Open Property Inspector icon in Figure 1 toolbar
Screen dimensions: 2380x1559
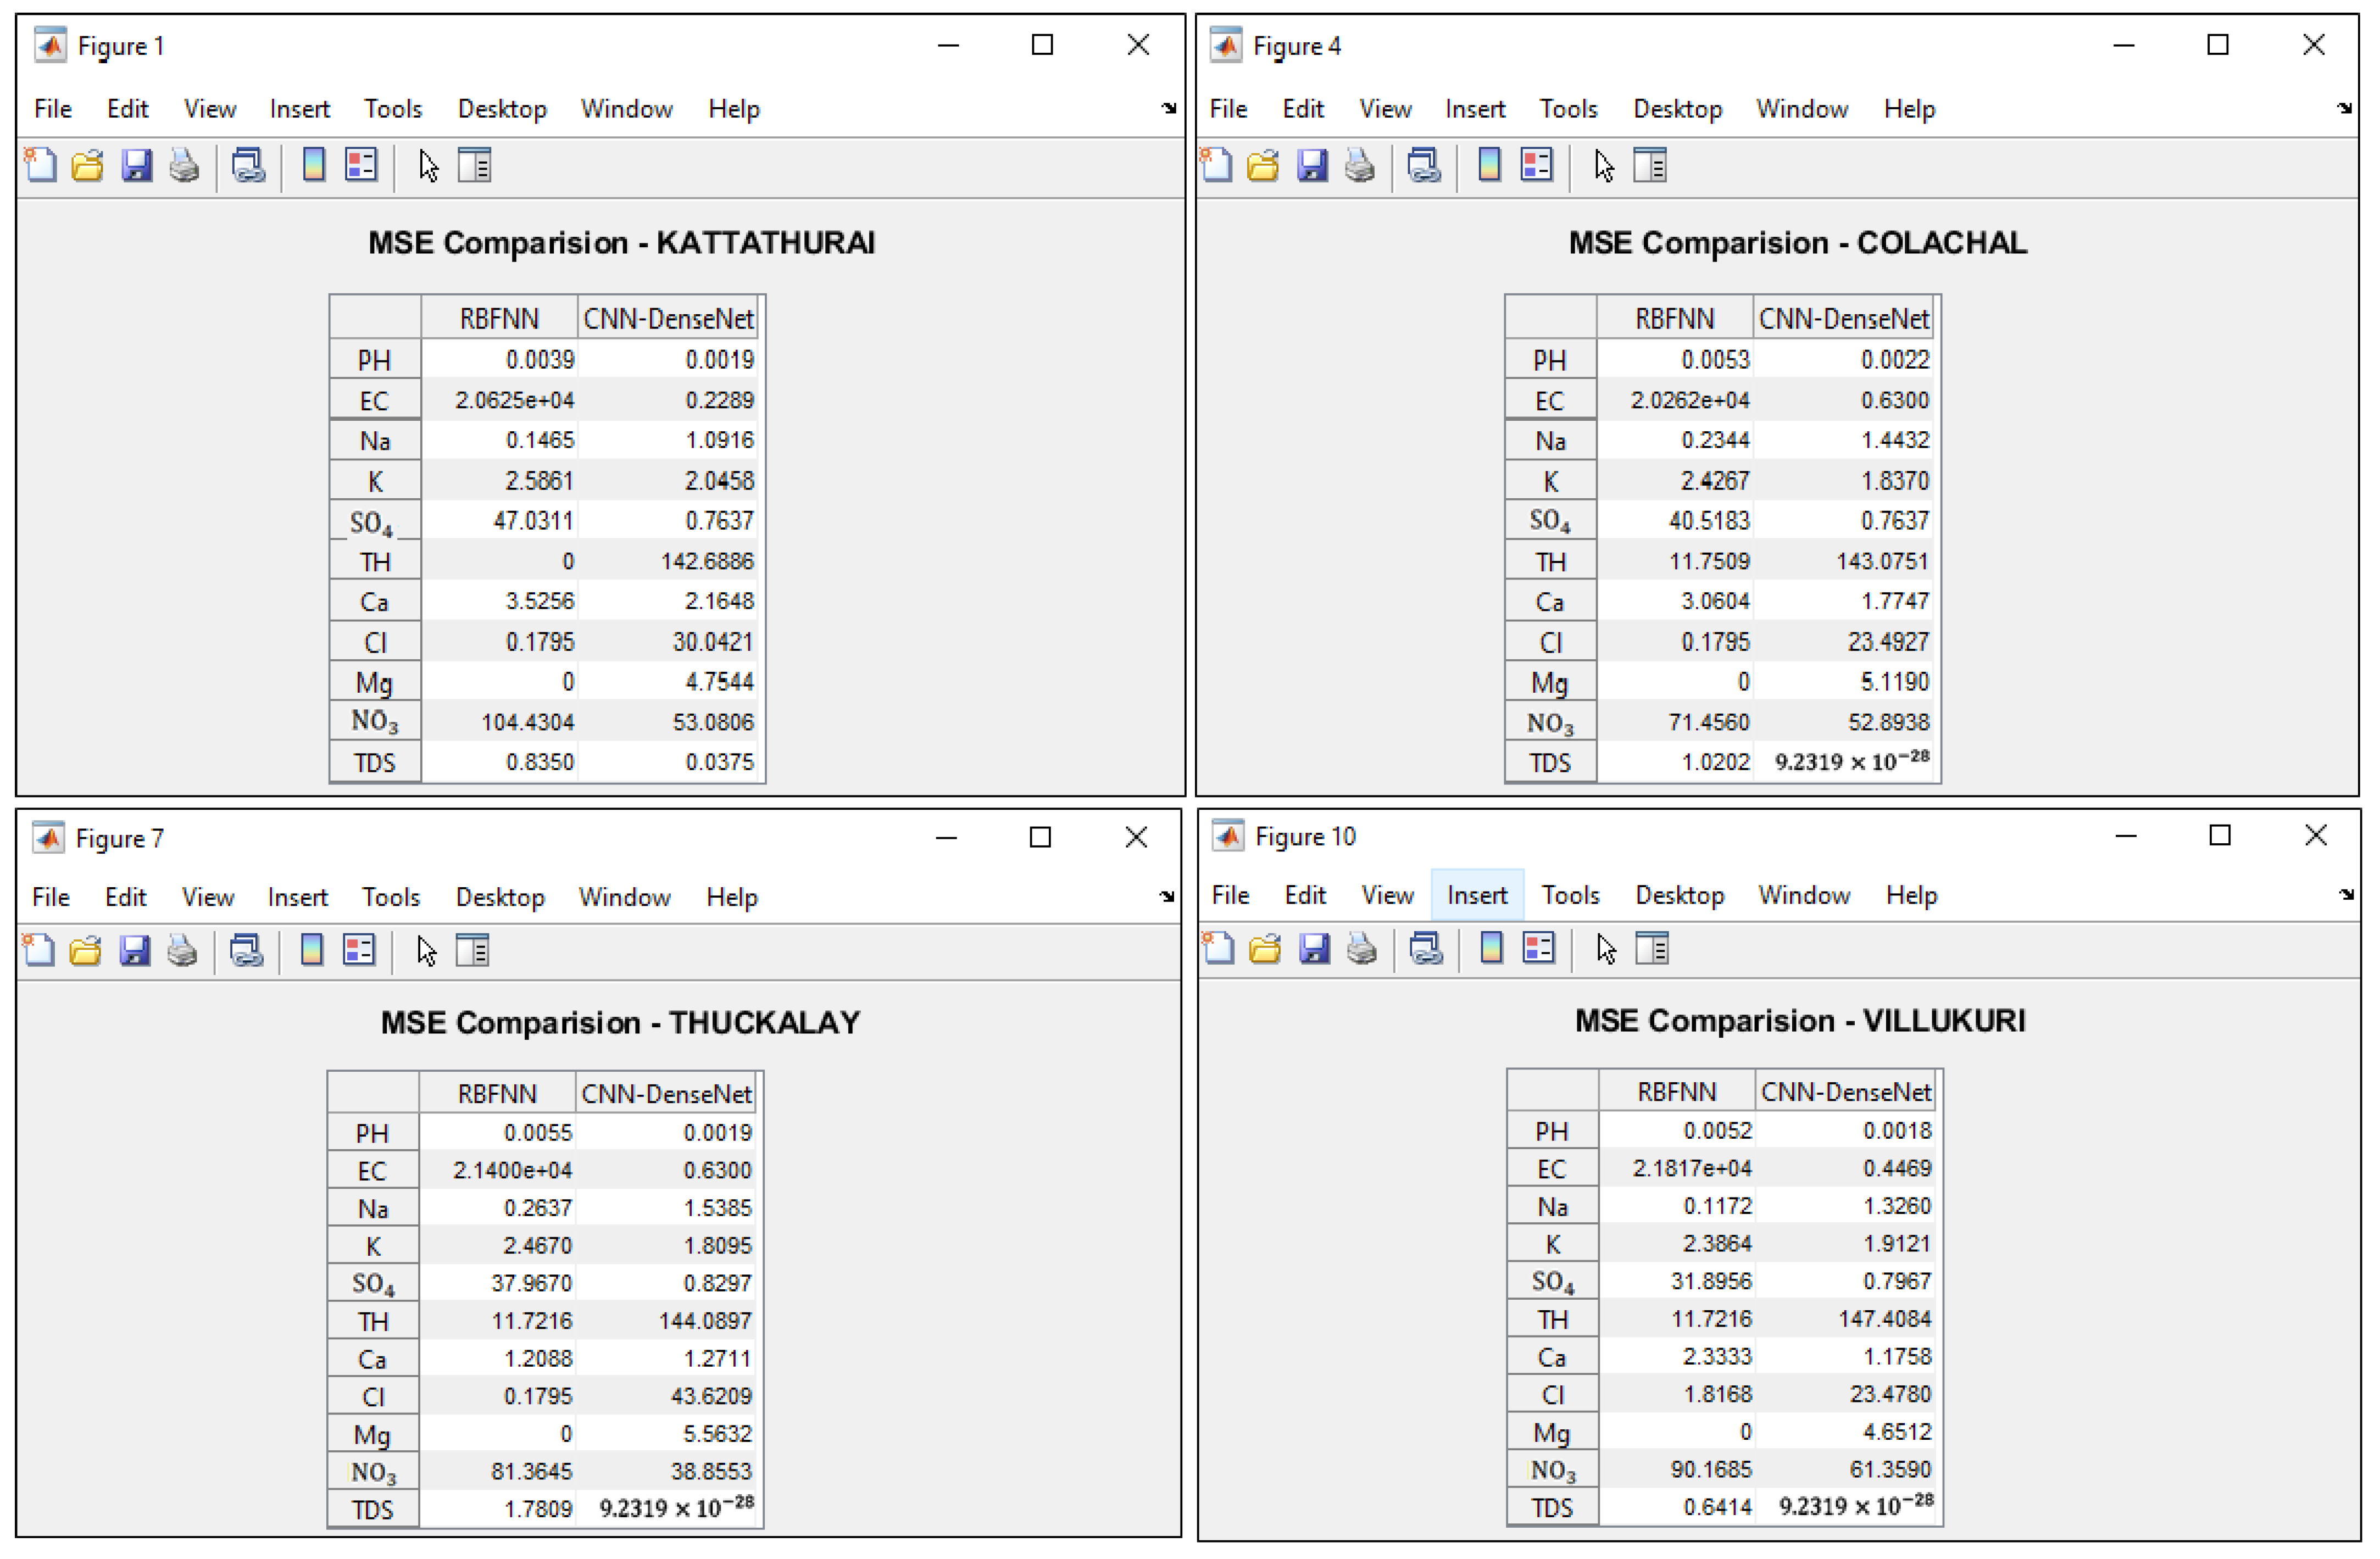click(x=475, y=165)
